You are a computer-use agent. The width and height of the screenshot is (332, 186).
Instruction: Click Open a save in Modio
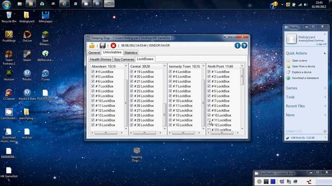pyautogui.click(x=299, y=60)
